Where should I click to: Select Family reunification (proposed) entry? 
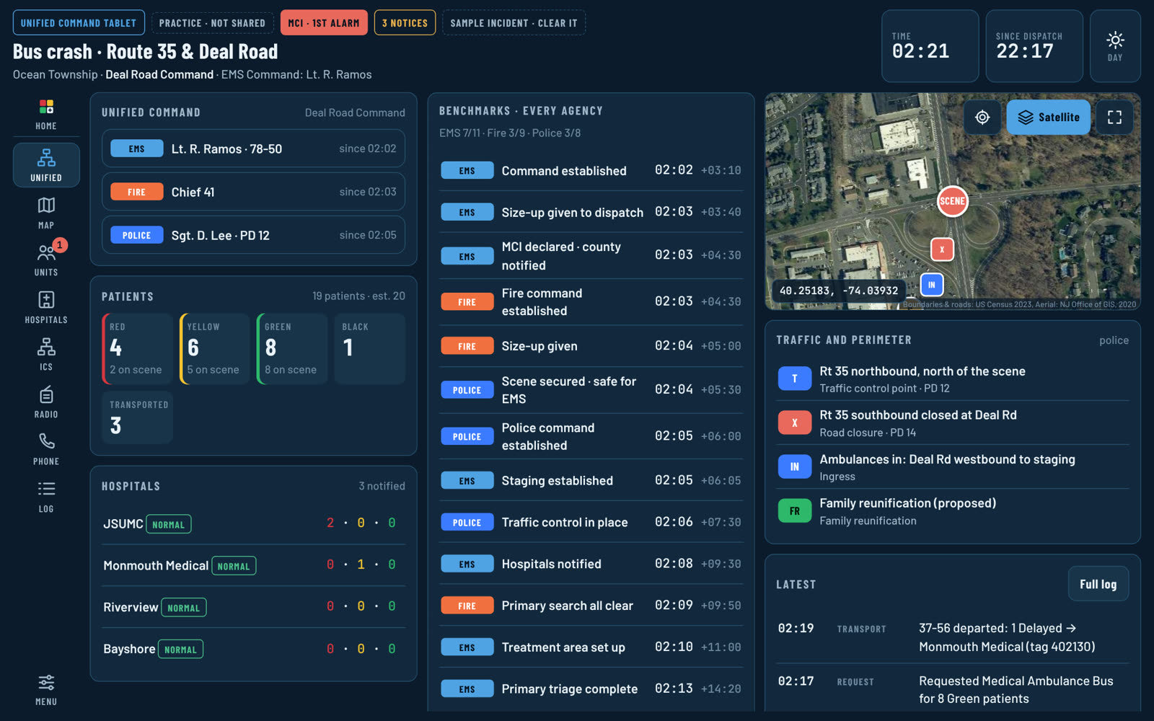coord(953,511)
